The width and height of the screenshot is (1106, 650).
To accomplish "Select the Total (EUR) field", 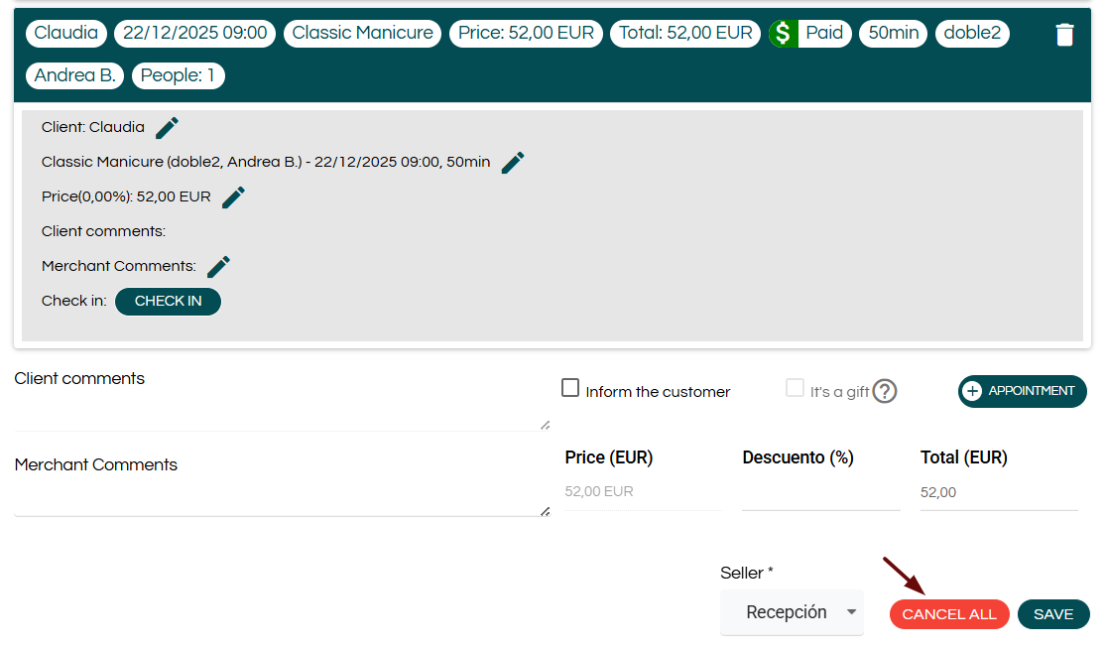I will pos(998,493).
